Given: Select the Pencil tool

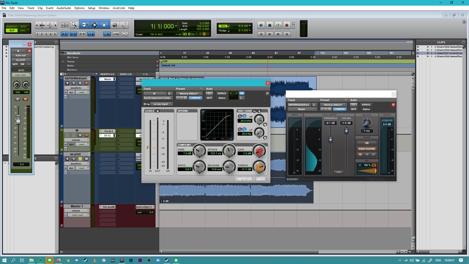Looking at the screenshot, I should (x=124, y=25).
